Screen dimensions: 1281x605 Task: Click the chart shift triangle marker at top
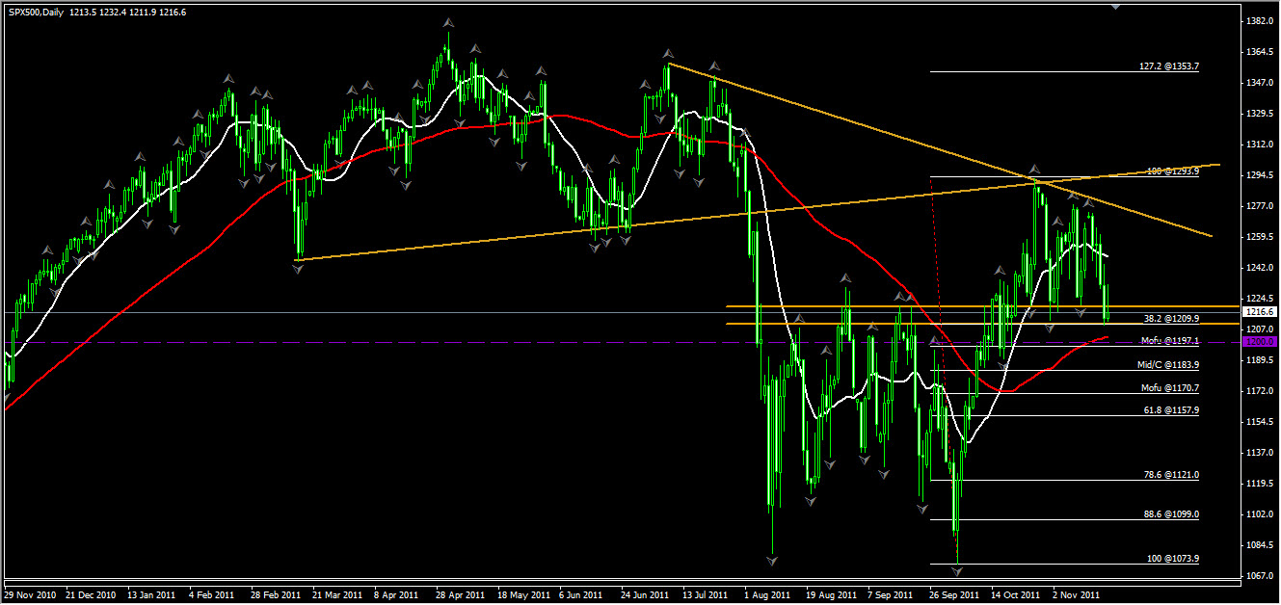1116,5
